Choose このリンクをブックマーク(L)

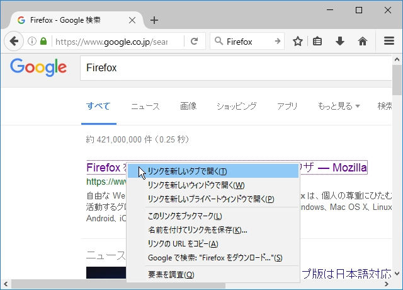(213, 216)
